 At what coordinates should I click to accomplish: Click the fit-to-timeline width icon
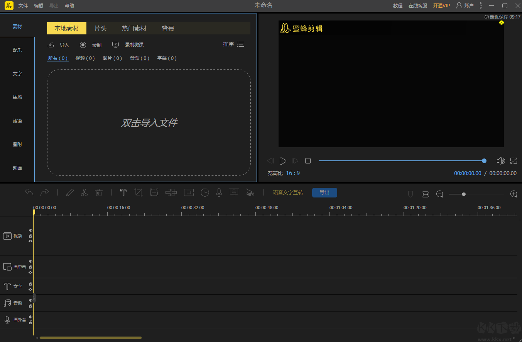(x=425, y=194)
